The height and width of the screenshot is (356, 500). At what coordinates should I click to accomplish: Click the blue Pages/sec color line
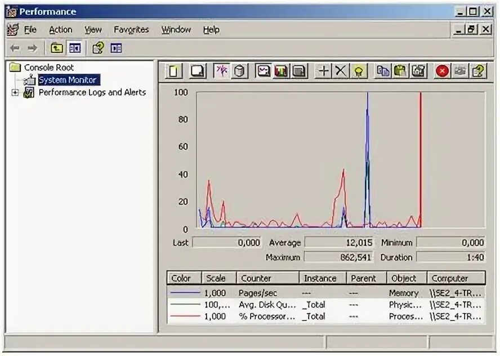coord(185,292)
